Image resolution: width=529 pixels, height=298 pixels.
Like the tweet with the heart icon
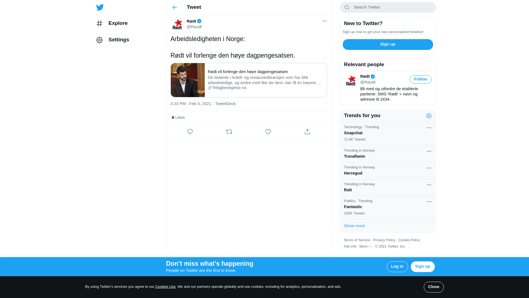click(x=268, y=132)
